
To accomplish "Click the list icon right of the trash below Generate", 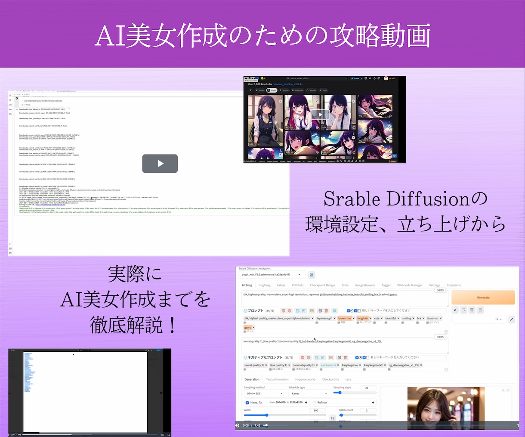I will pos(480,310).
